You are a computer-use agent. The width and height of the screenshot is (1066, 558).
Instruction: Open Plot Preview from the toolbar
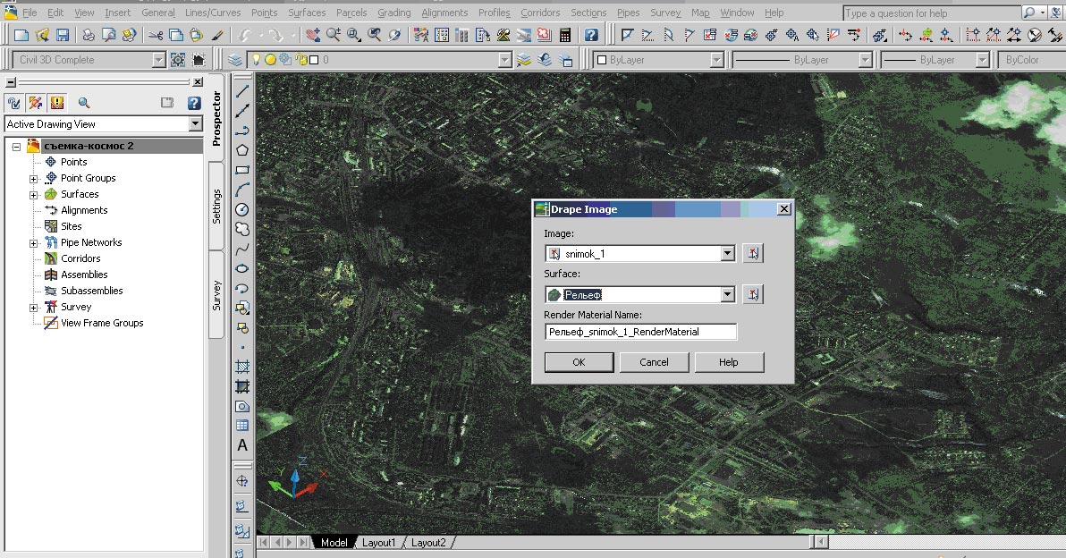(x=109, y=35)
